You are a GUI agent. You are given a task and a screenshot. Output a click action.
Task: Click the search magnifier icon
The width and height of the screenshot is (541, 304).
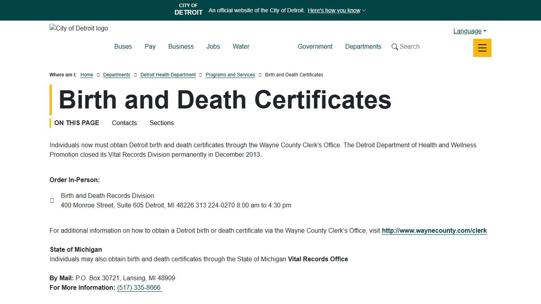tap(394, 46)
